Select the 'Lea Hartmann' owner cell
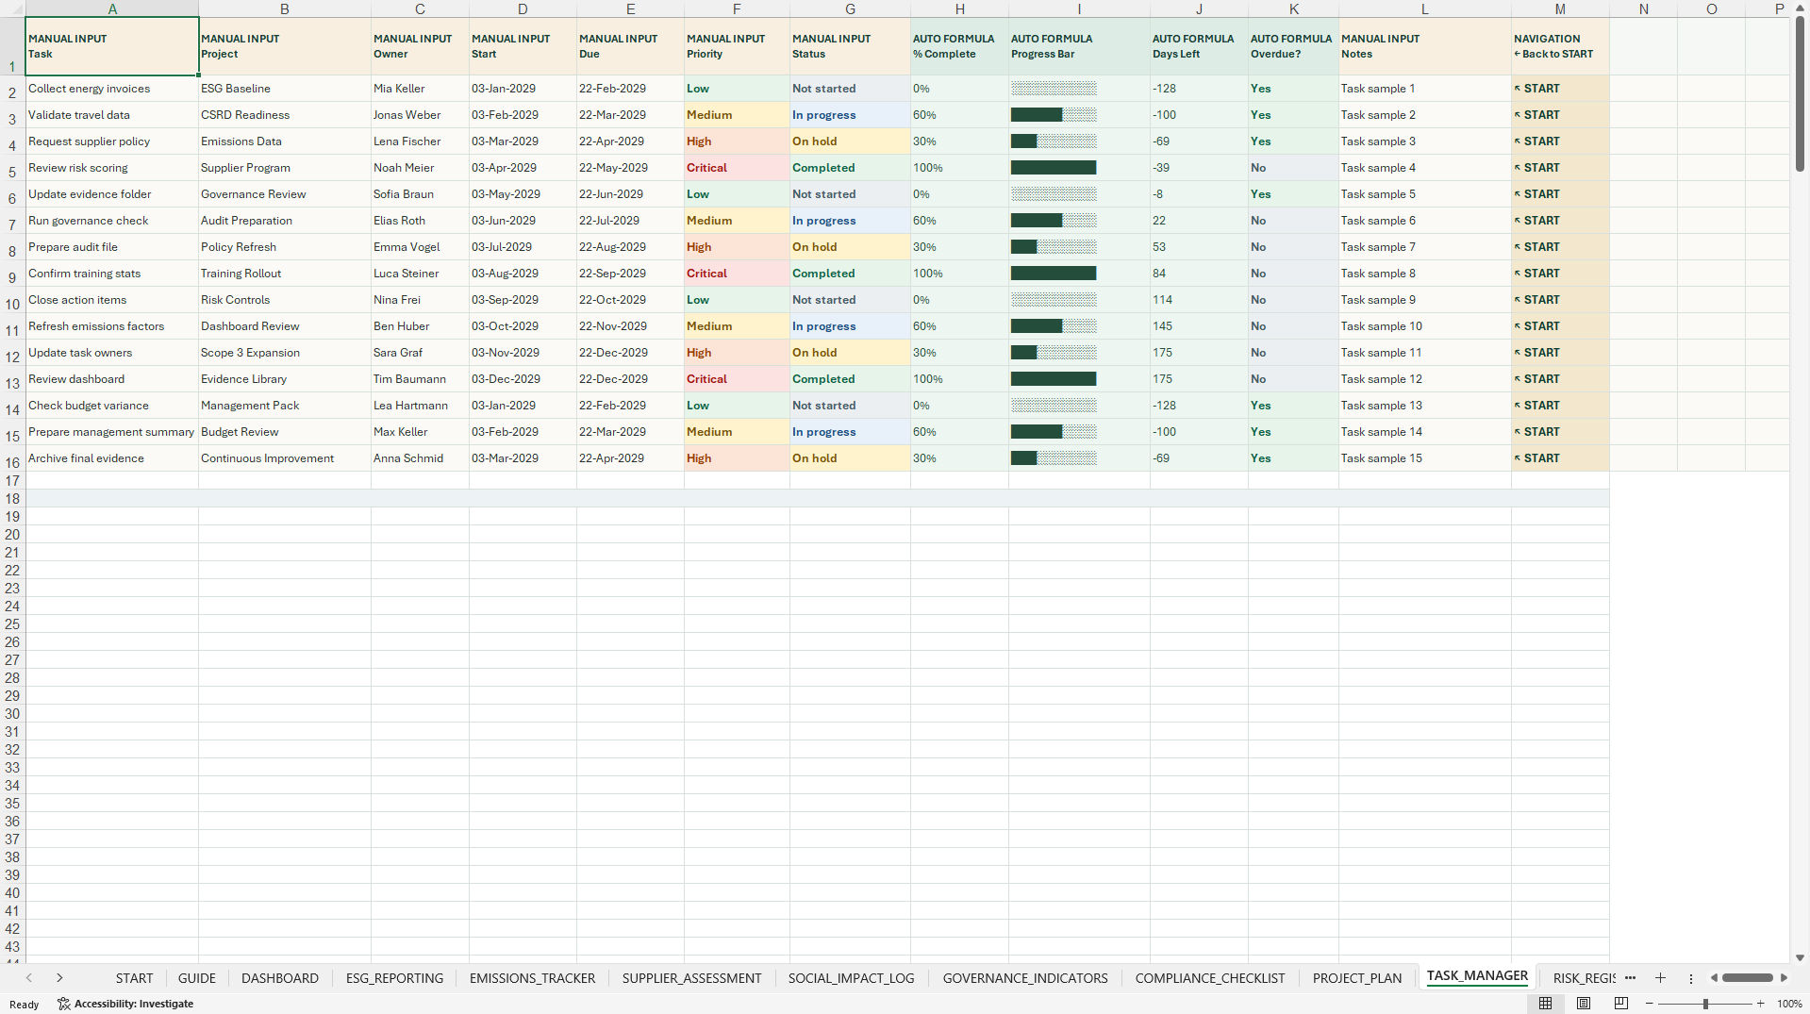This screenshot has width=1810, height=1014. click(x=420, y=406)
